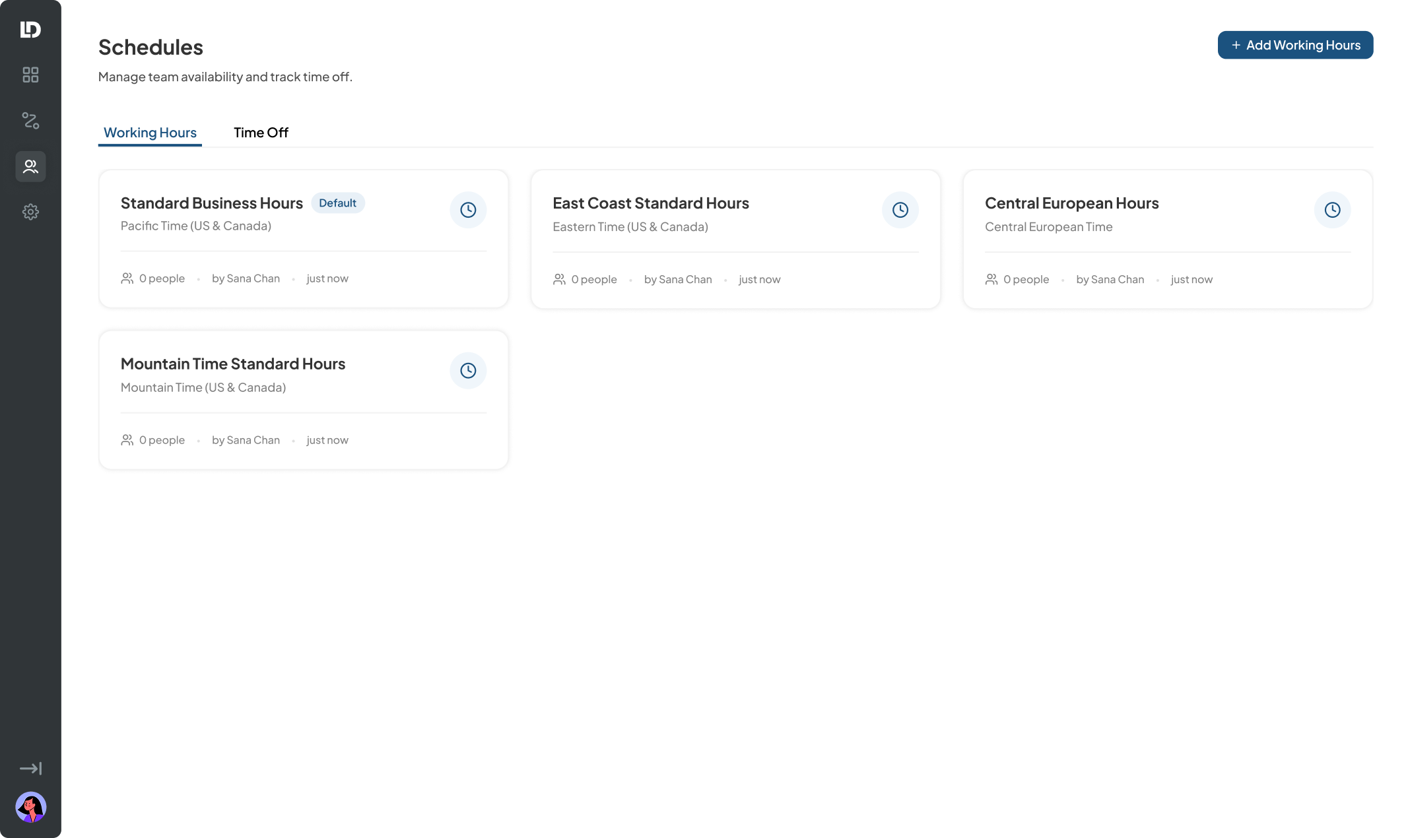Open the user avatar profile

30,807
